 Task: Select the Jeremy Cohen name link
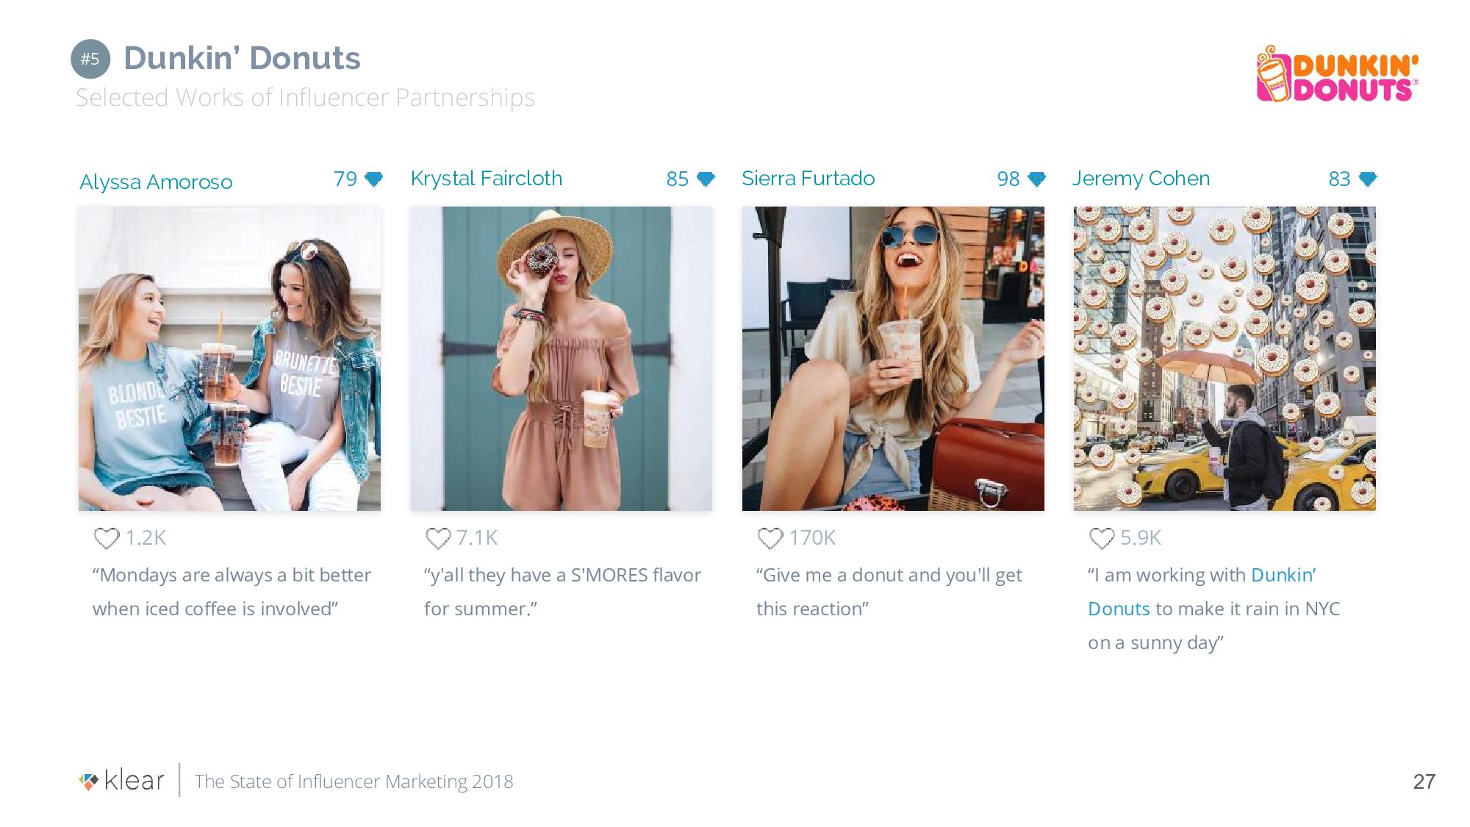click(1141, 179)
